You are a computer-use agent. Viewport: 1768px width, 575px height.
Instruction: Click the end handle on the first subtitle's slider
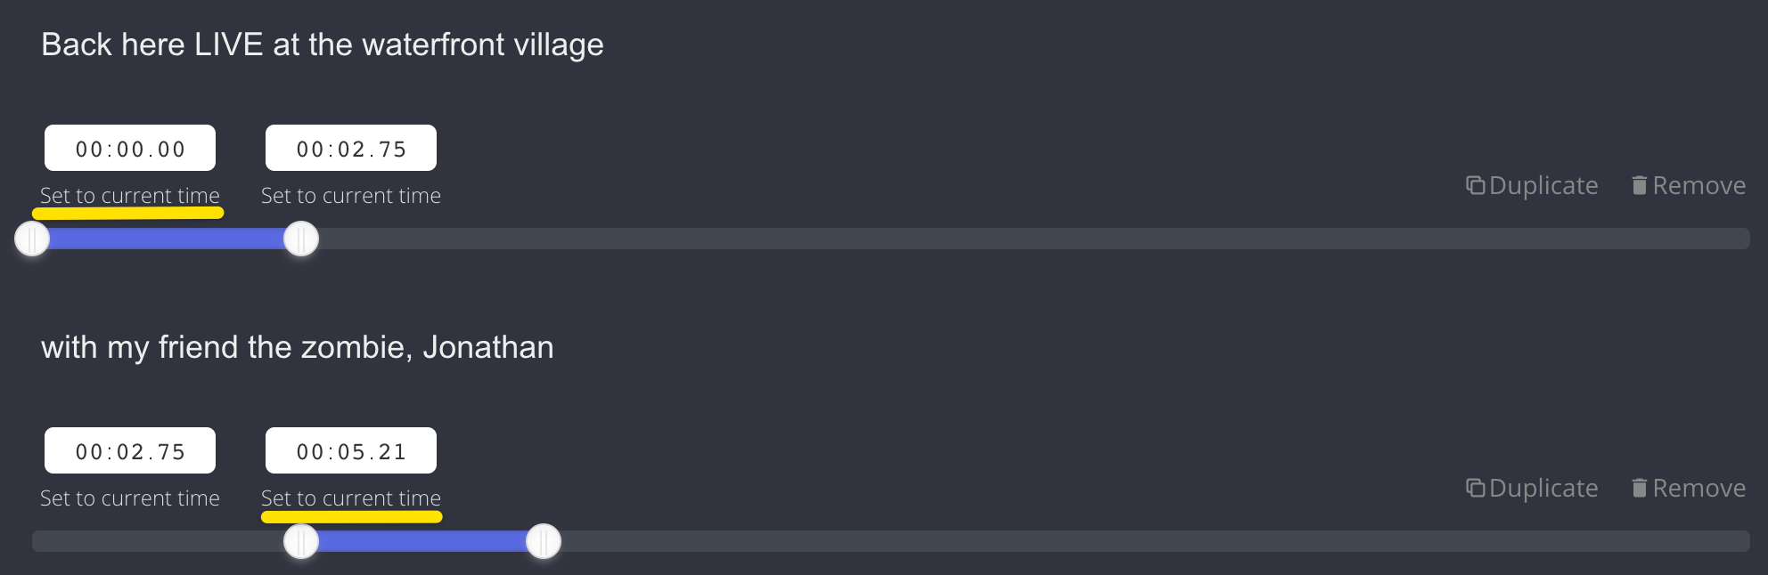(301, 239)
